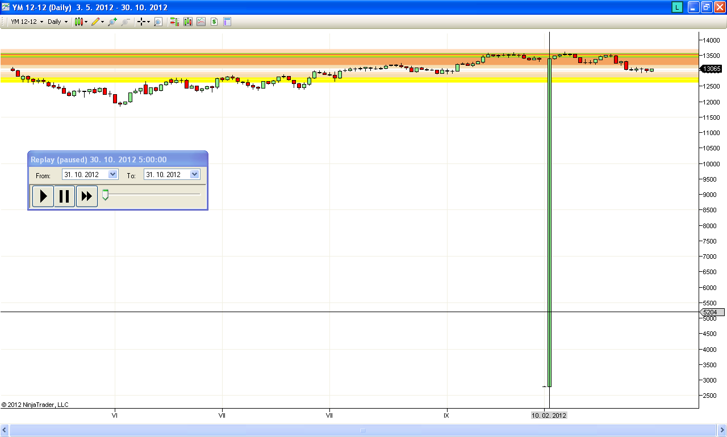Click the horizontal scrollbar left arrow

pyautogui.click(x=5, y=430)
